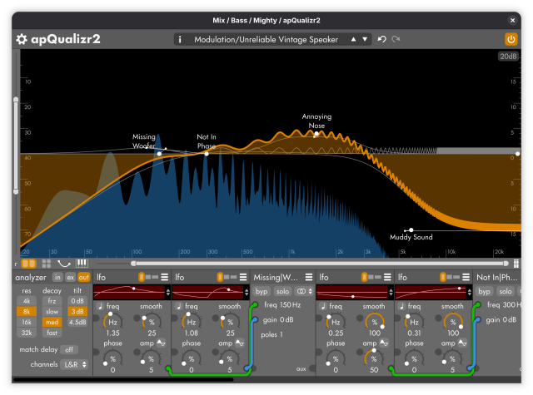The image size is (533, 395).
Task: Select the EQ curve view icon
Action: click(x=64, y=264)
